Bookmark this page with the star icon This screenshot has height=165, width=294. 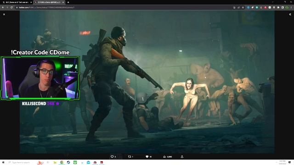[x=243, y=7]
